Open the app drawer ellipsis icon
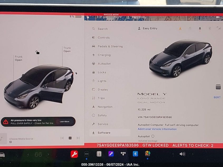Screen dimensions: 223x167 [86, 154]
